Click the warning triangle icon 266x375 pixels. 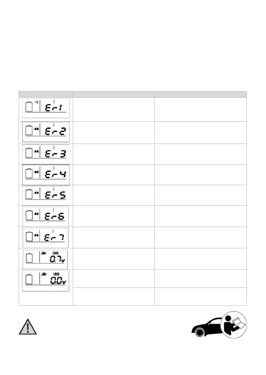click(27, 327)
